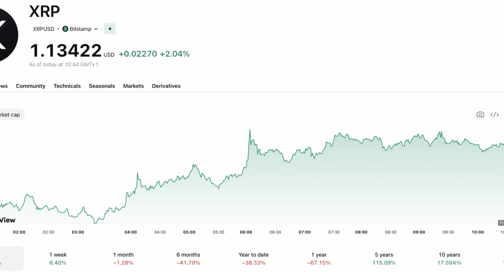The height and width of the screenshot is (272, 504).
Task: Select the 1 week performance range
Action: 58,259
